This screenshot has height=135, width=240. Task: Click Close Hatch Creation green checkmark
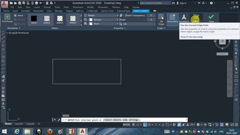coord(211,18)
